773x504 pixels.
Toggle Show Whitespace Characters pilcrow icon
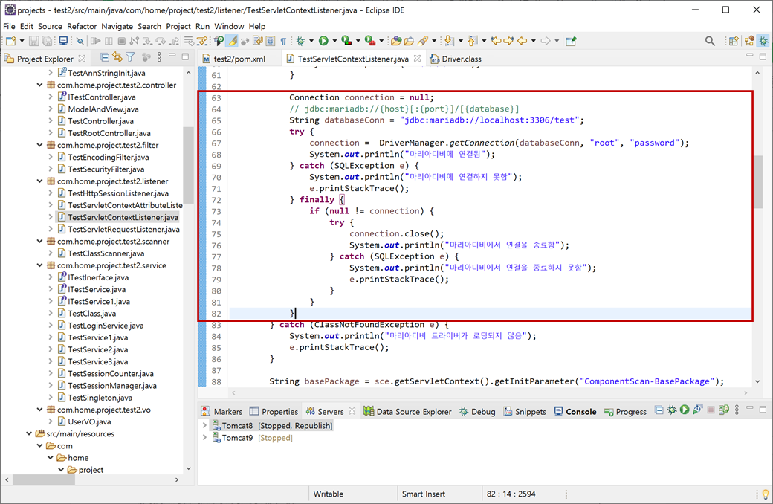tap(283, 41)
